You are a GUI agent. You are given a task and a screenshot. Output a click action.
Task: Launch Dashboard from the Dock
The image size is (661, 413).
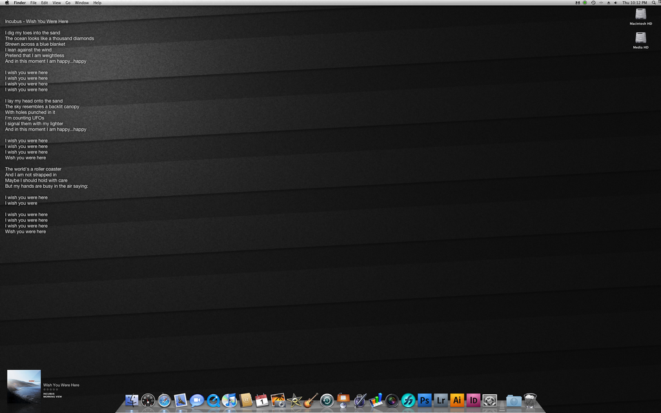pyautogui.click(x=148, y=400)
